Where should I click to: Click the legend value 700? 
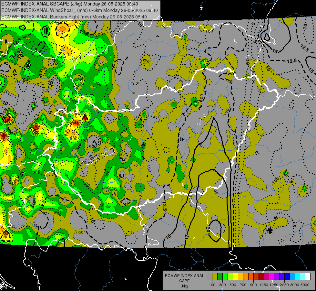point(243,285)
